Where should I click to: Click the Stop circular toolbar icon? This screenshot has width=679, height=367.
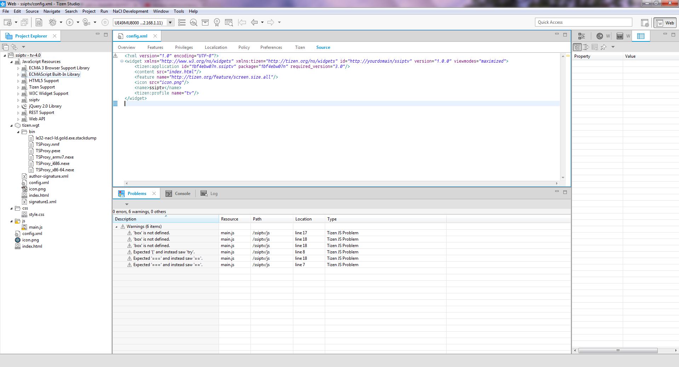[x=105, y=22]
